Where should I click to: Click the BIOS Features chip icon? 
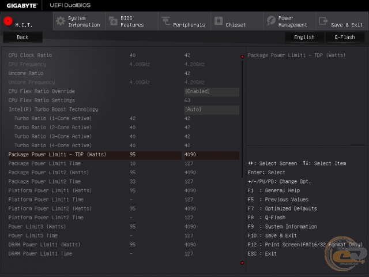click(113, 21)
